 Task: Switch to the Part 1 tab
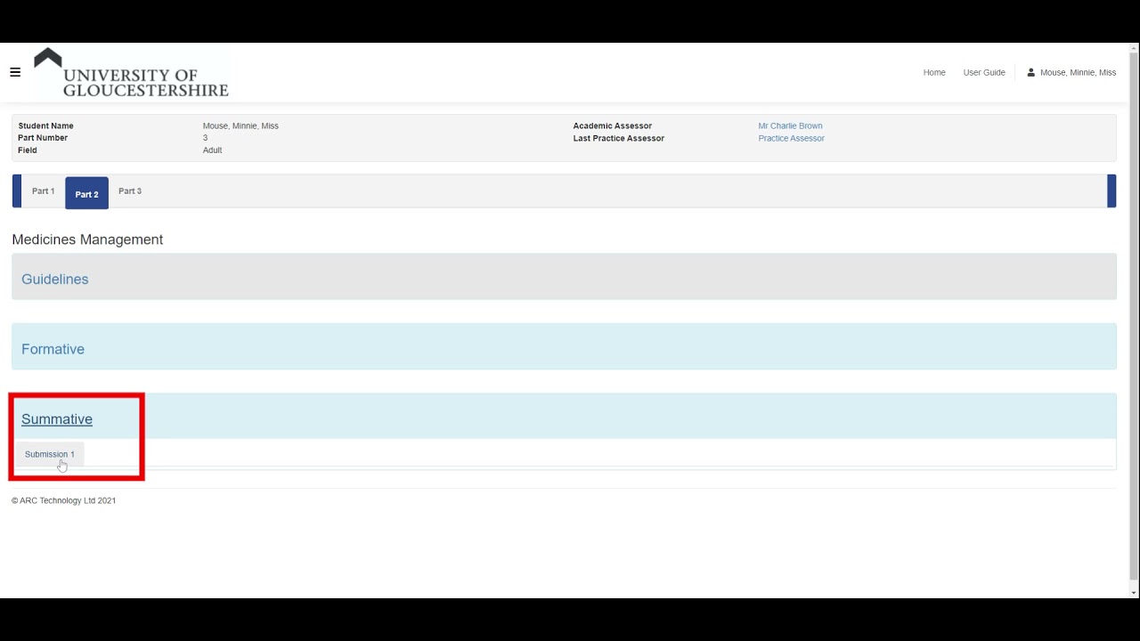tap(43, 191)
